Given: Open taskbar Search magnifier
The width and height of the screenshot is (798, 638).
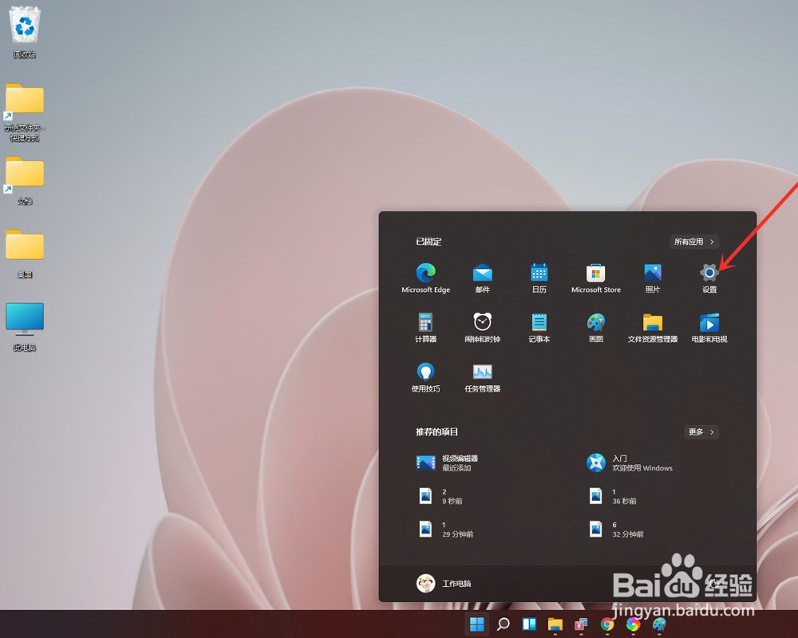Looking at the screenshot, I should tap(503, 624).
